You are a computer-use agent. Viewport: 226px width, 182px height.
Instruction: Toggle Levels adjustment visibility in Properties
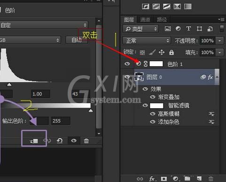coord(74,141)
